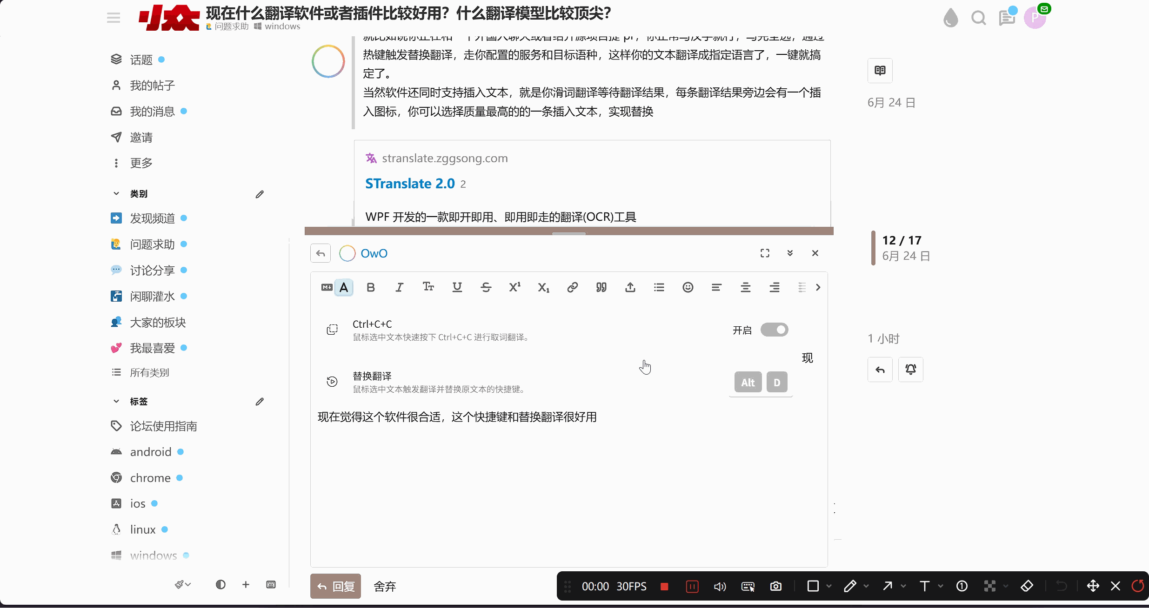Show more editor toolbar options arrow
Viewport: 1149px width, 608px height.
point(818,287)
